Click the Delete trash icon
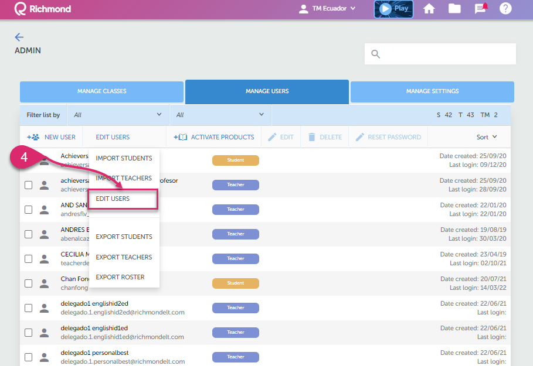Viewport: 533px width, 366px height. point(313,136)
